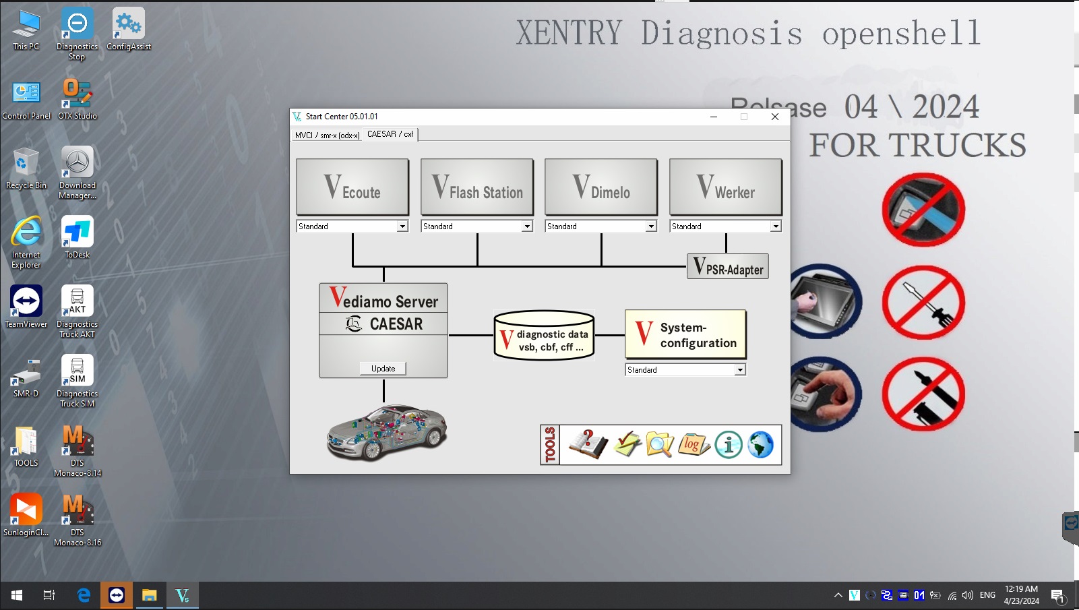Minimize the Start Center window
The width and height of the screenshot is (1079, 610).
click(x=713, y=117)
